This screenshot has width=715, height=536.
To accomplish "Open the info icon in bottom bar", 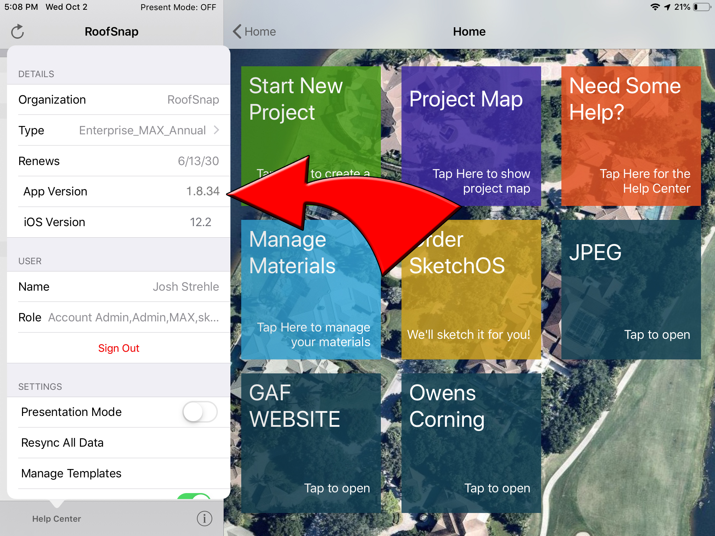I will [x=204, y=519].
